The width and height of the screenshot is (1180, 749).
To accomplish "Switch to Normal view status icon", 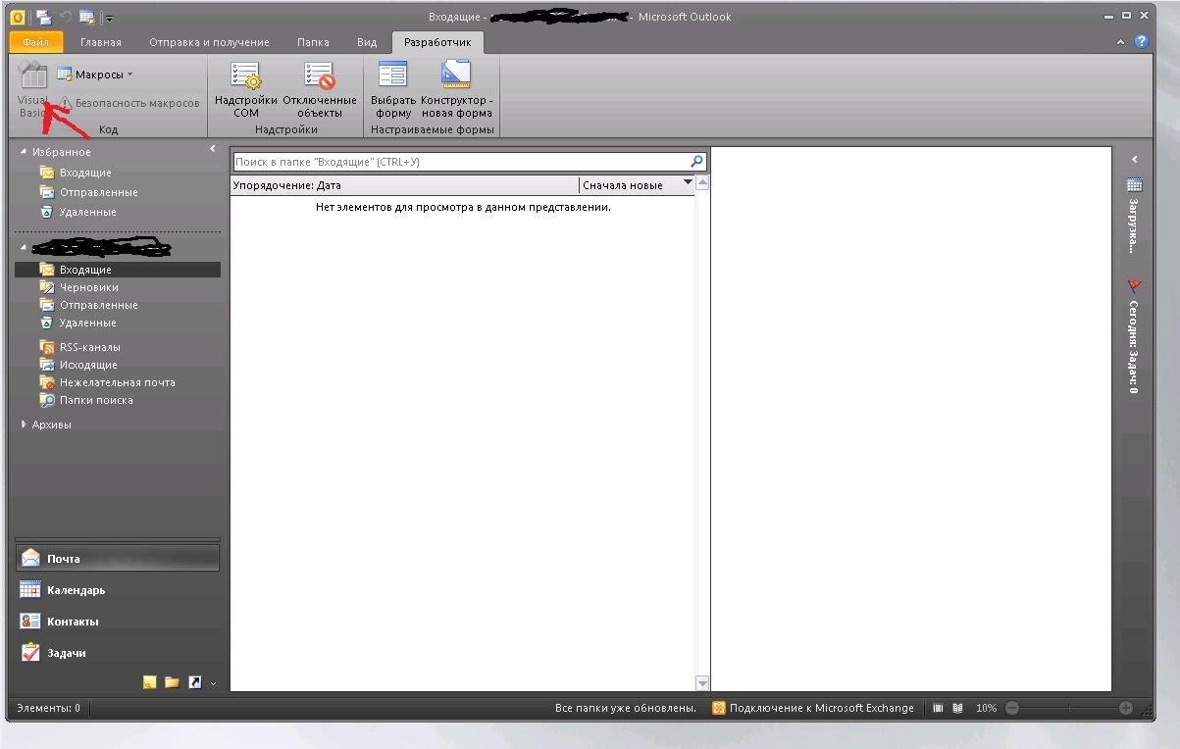I will click(938, 708).
